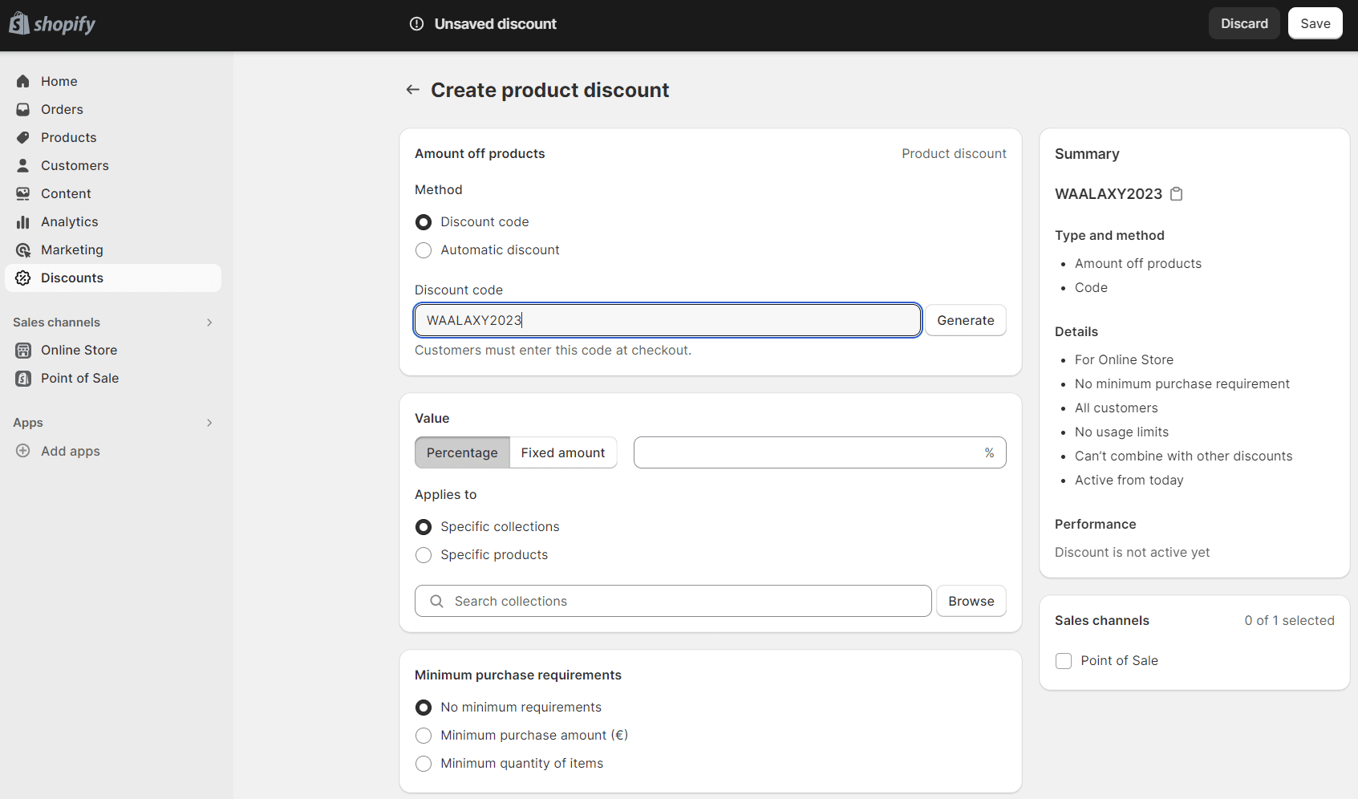Click in the Discount code field
The width and height of the screenshot is (1358, 799).
(x=667, y=320)
